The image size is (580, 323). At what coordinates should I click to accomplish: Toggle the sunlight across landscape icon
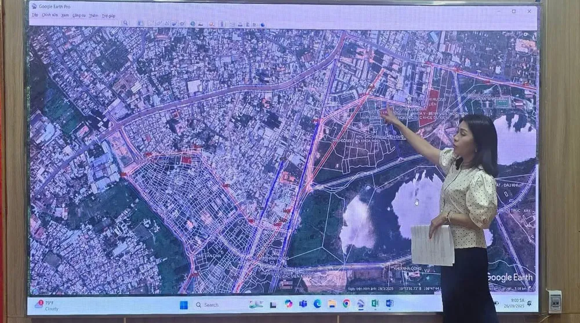(x=201, y=24)
